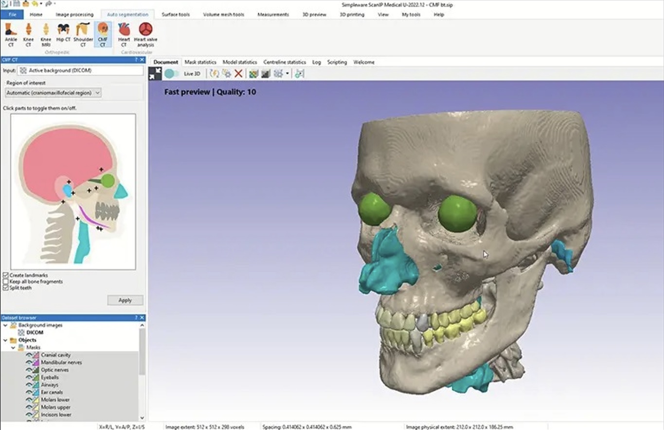Click the red X icon in 3D toolbar
The image size is (664, 430).
coord(238,74)
